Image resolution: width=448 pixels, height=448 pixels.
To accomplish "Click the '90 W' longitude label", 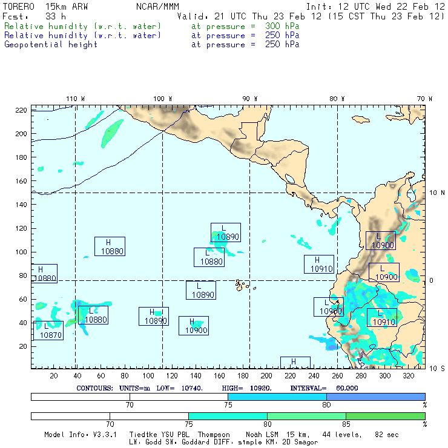I will pos(249,99).
